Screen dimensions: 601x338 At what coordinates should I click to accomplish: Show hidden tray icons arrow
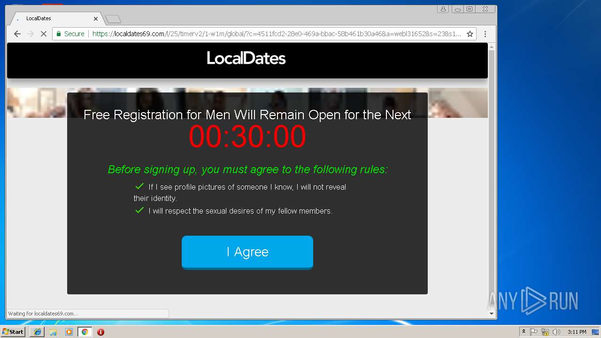[x=524, y=332]
